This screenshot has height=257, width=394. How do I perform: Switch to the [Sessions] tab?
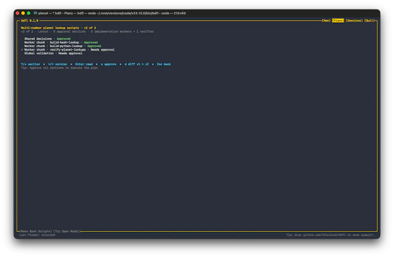tap(354, 21)
